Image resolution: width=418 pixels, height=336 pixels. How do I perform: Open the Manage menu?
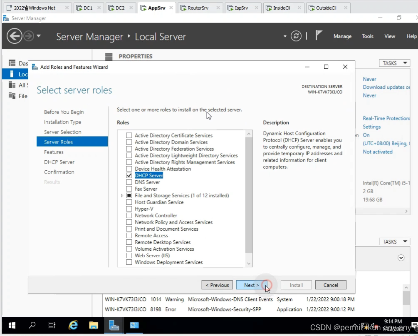coord(342,36)
